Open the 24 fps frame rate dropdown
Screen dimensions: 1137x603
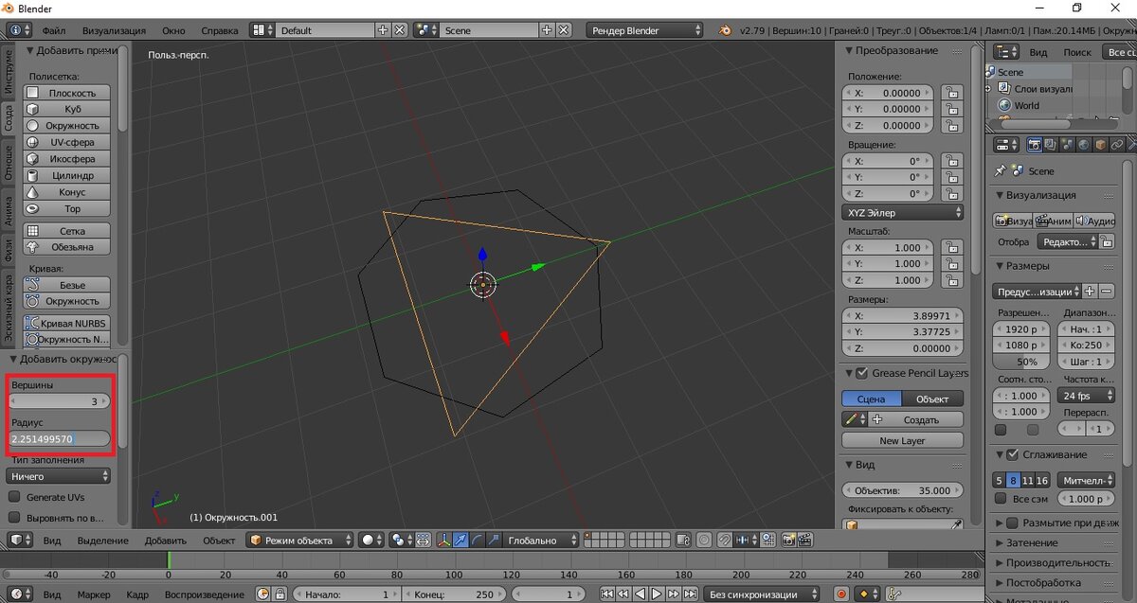(x=1085, y=396)
